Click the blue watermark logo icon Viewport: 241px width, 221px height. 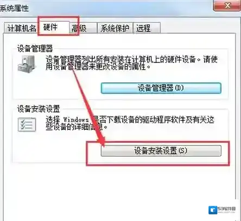[212, 210]
